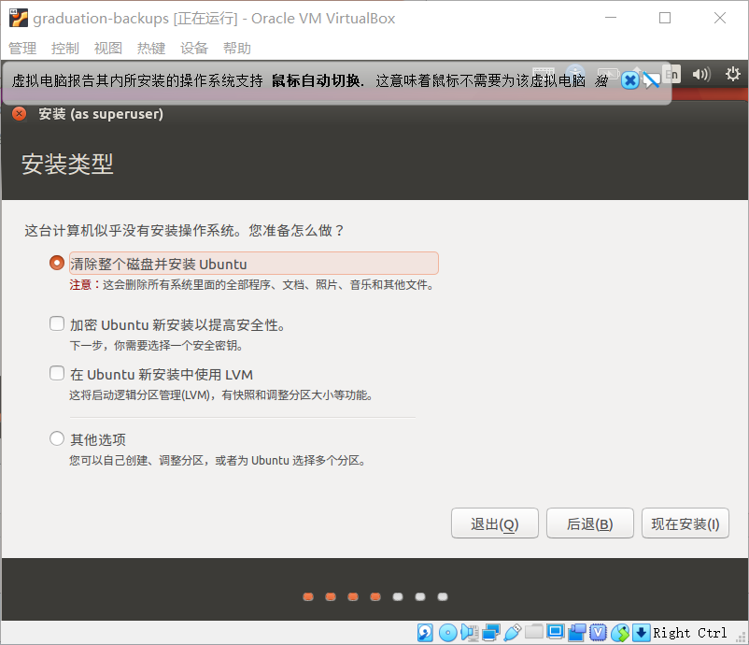Click the optical disc status icon

coord(447,633)
